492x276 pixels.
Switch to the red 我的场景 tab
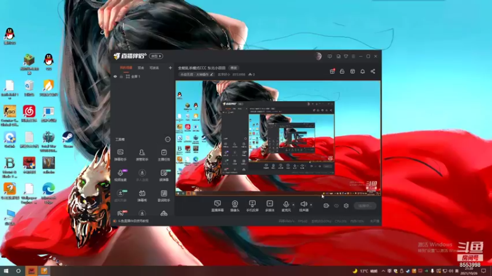tap(126, 67)
